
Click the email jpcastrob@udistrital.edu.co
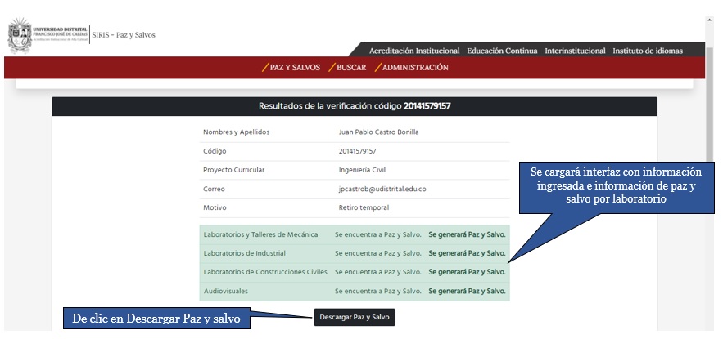pyautogui.click(x=382, y=190)
